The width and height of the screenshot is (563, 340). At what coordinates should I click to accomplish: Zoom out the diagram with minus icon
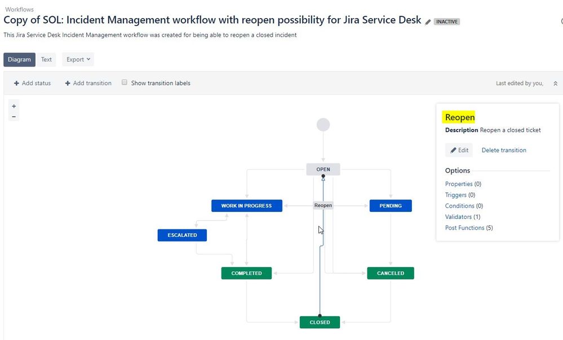14,117
